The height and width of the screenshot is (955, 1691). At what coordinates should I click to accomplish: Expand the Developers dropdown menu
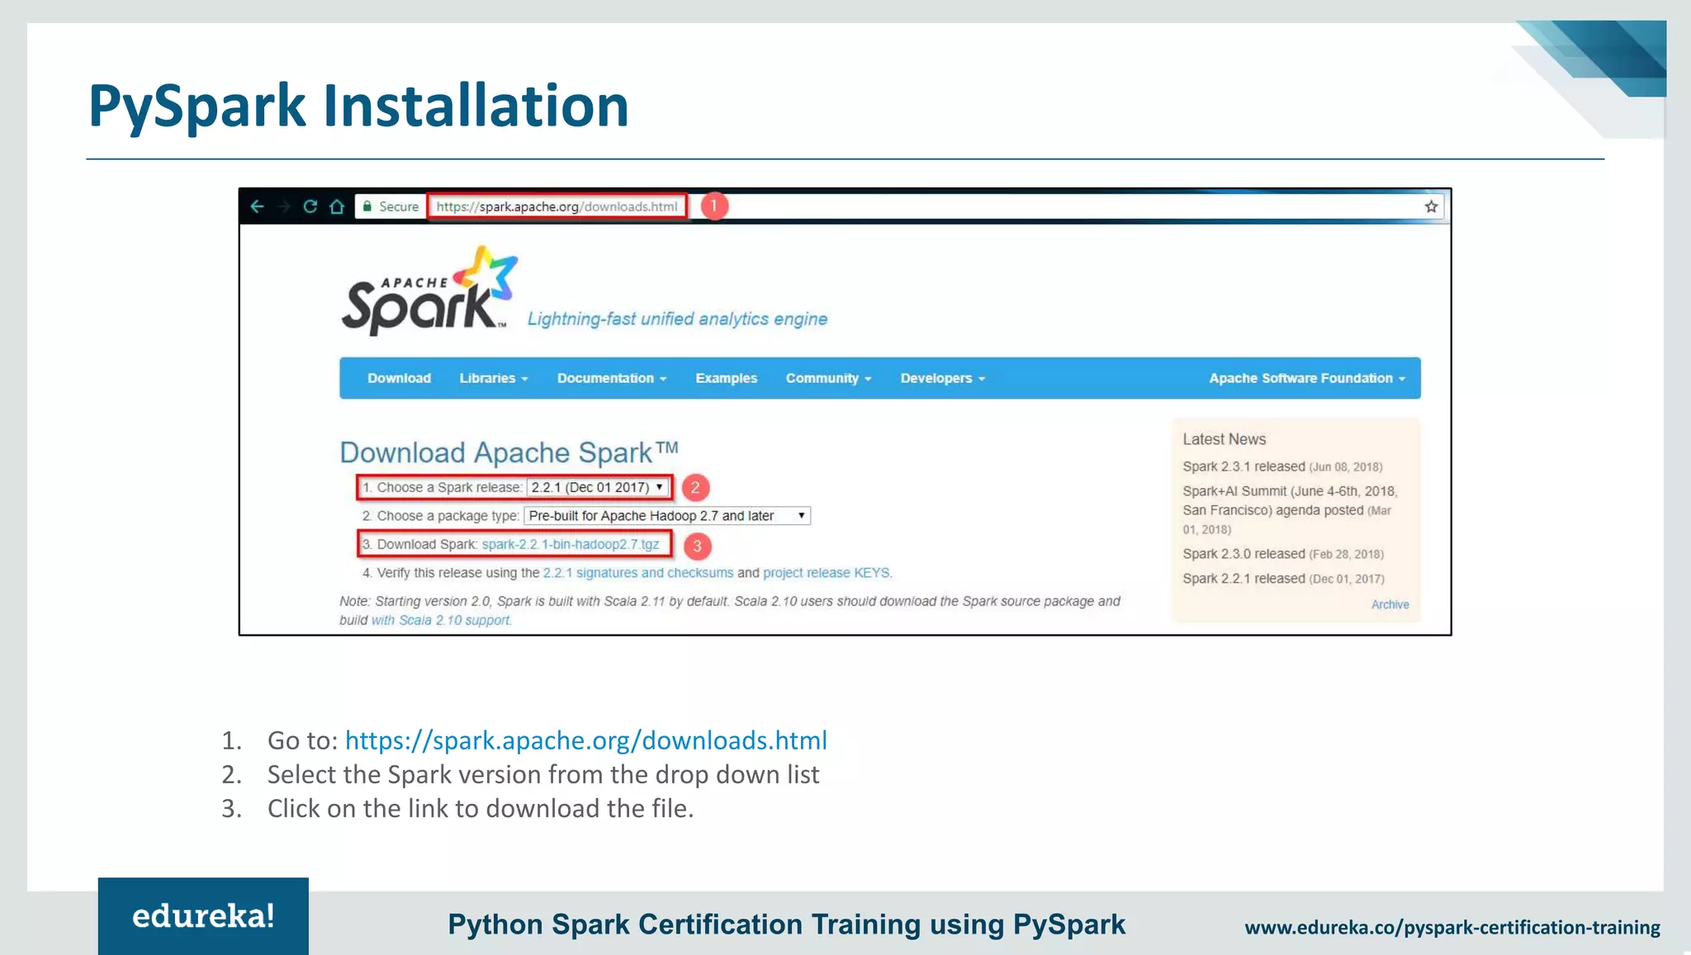pyautogui.click(x=942, y=378)
